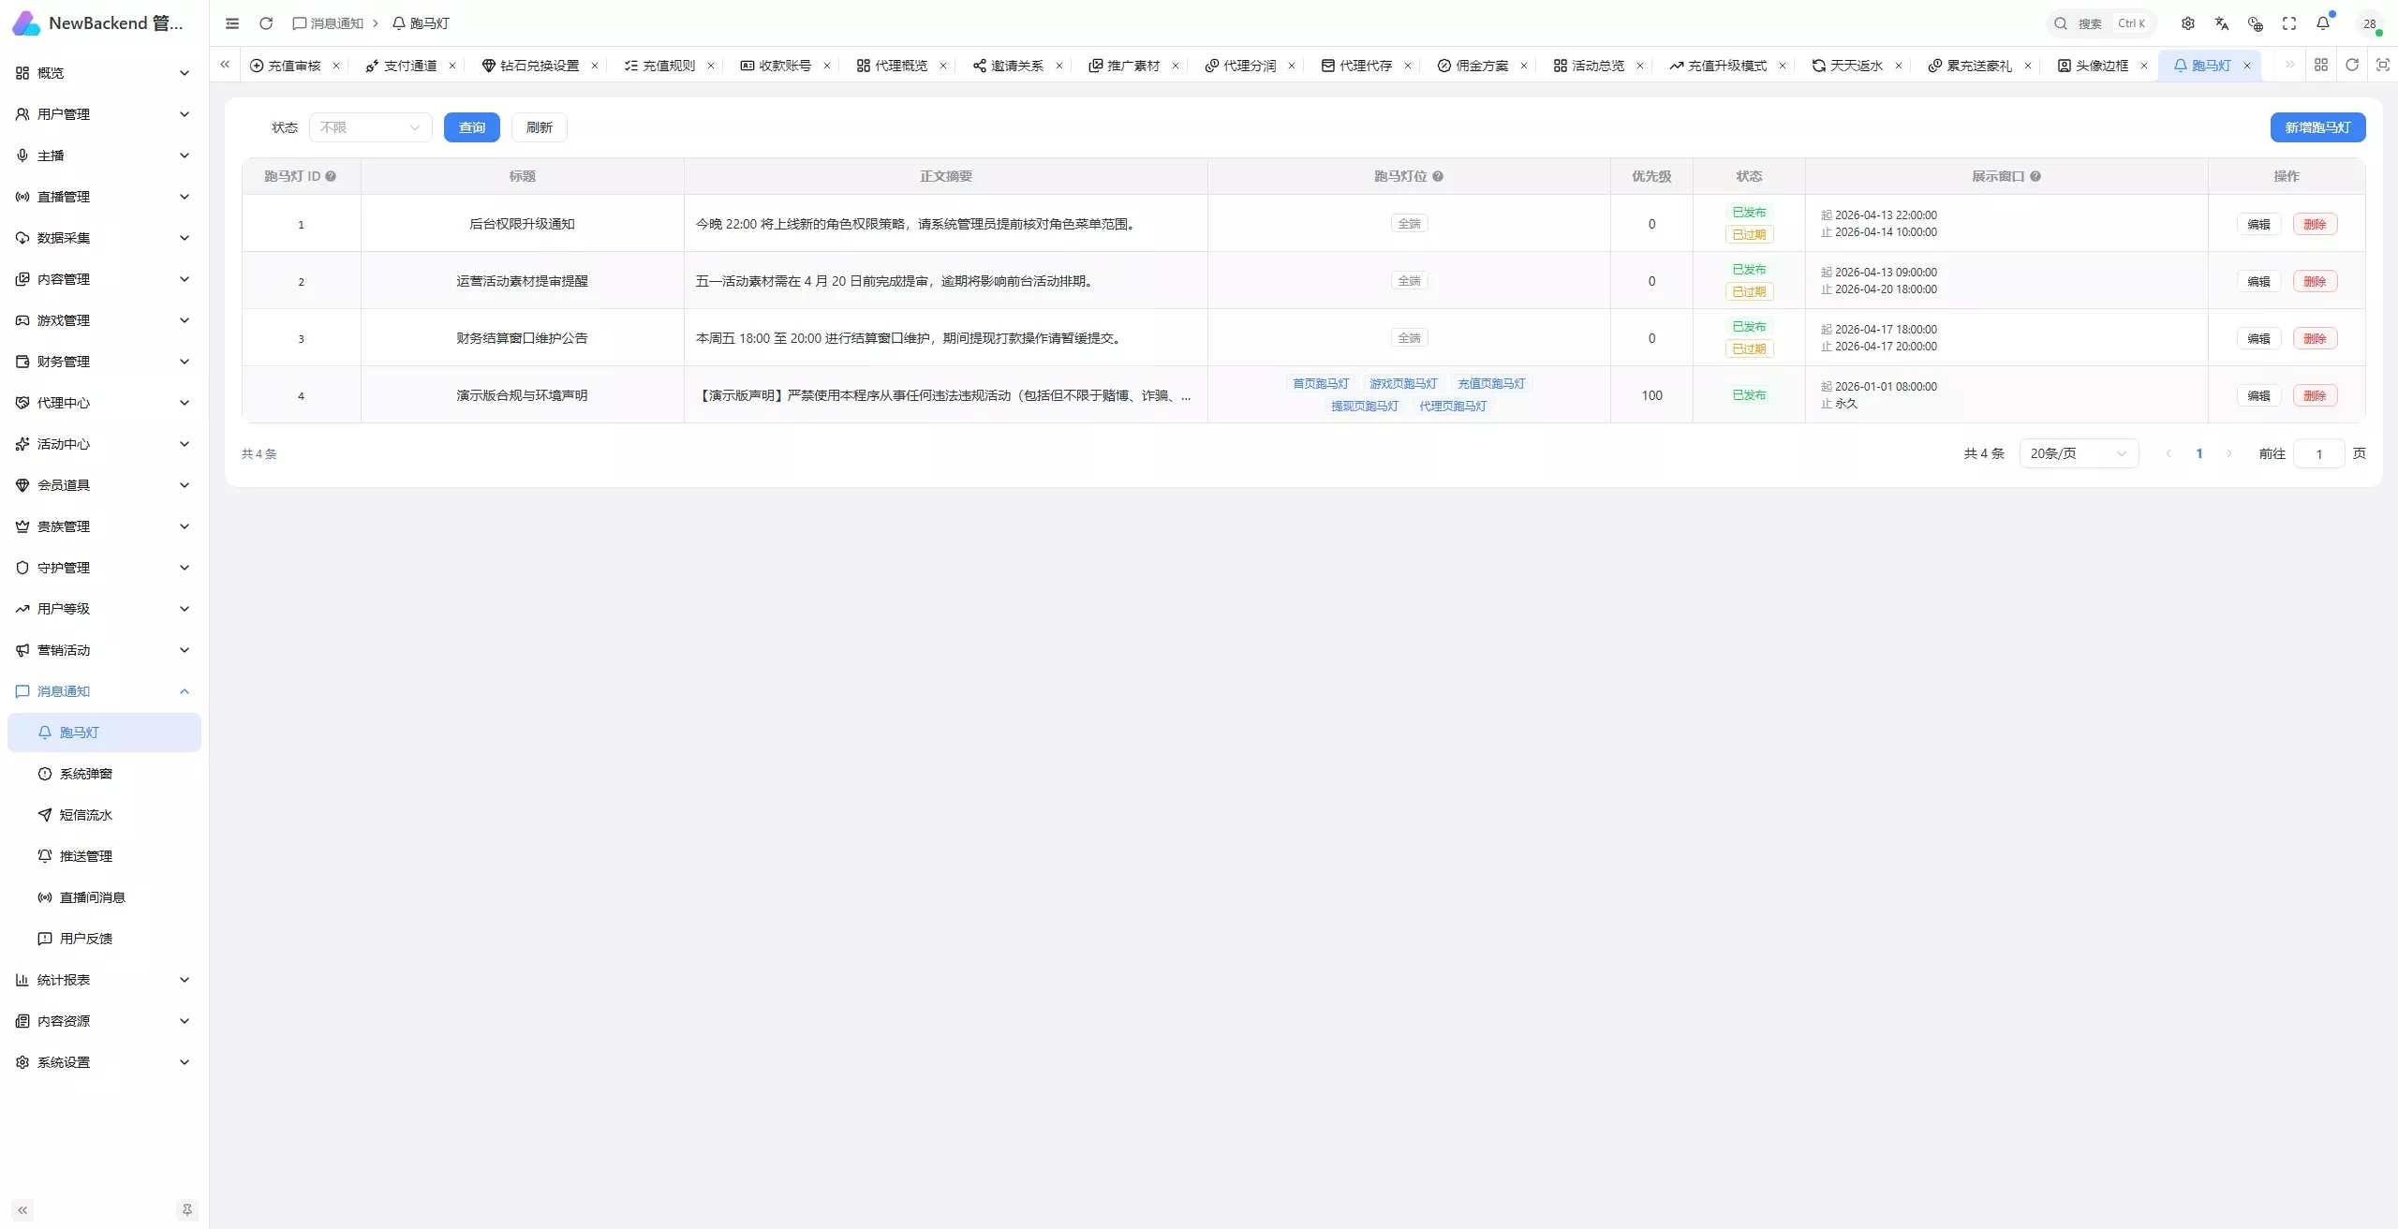Screen dimensions: 2398x1229
Task: Maximize content area via tab-bar icon
Action: point(2383,65)
